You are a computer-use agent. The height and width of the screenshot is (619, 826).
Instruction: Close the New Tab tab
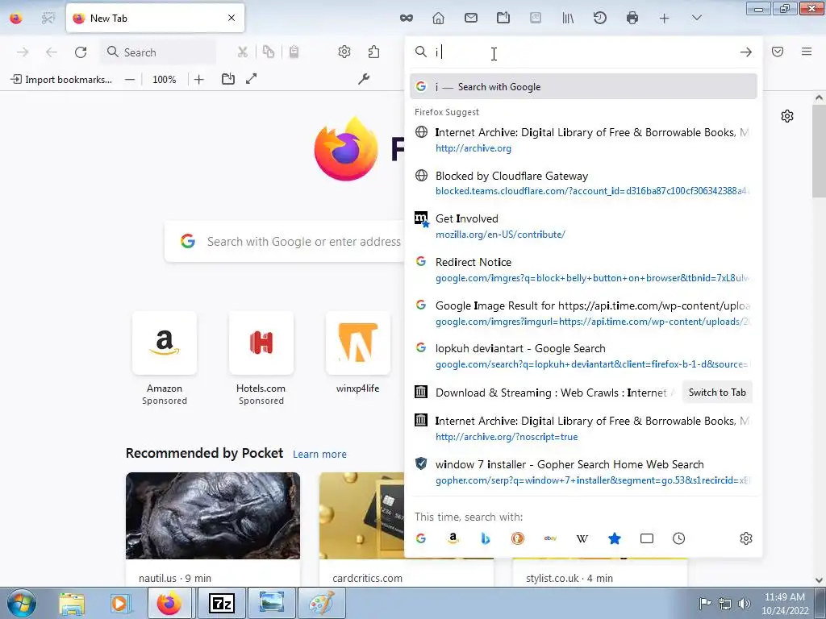coord(232,18)
